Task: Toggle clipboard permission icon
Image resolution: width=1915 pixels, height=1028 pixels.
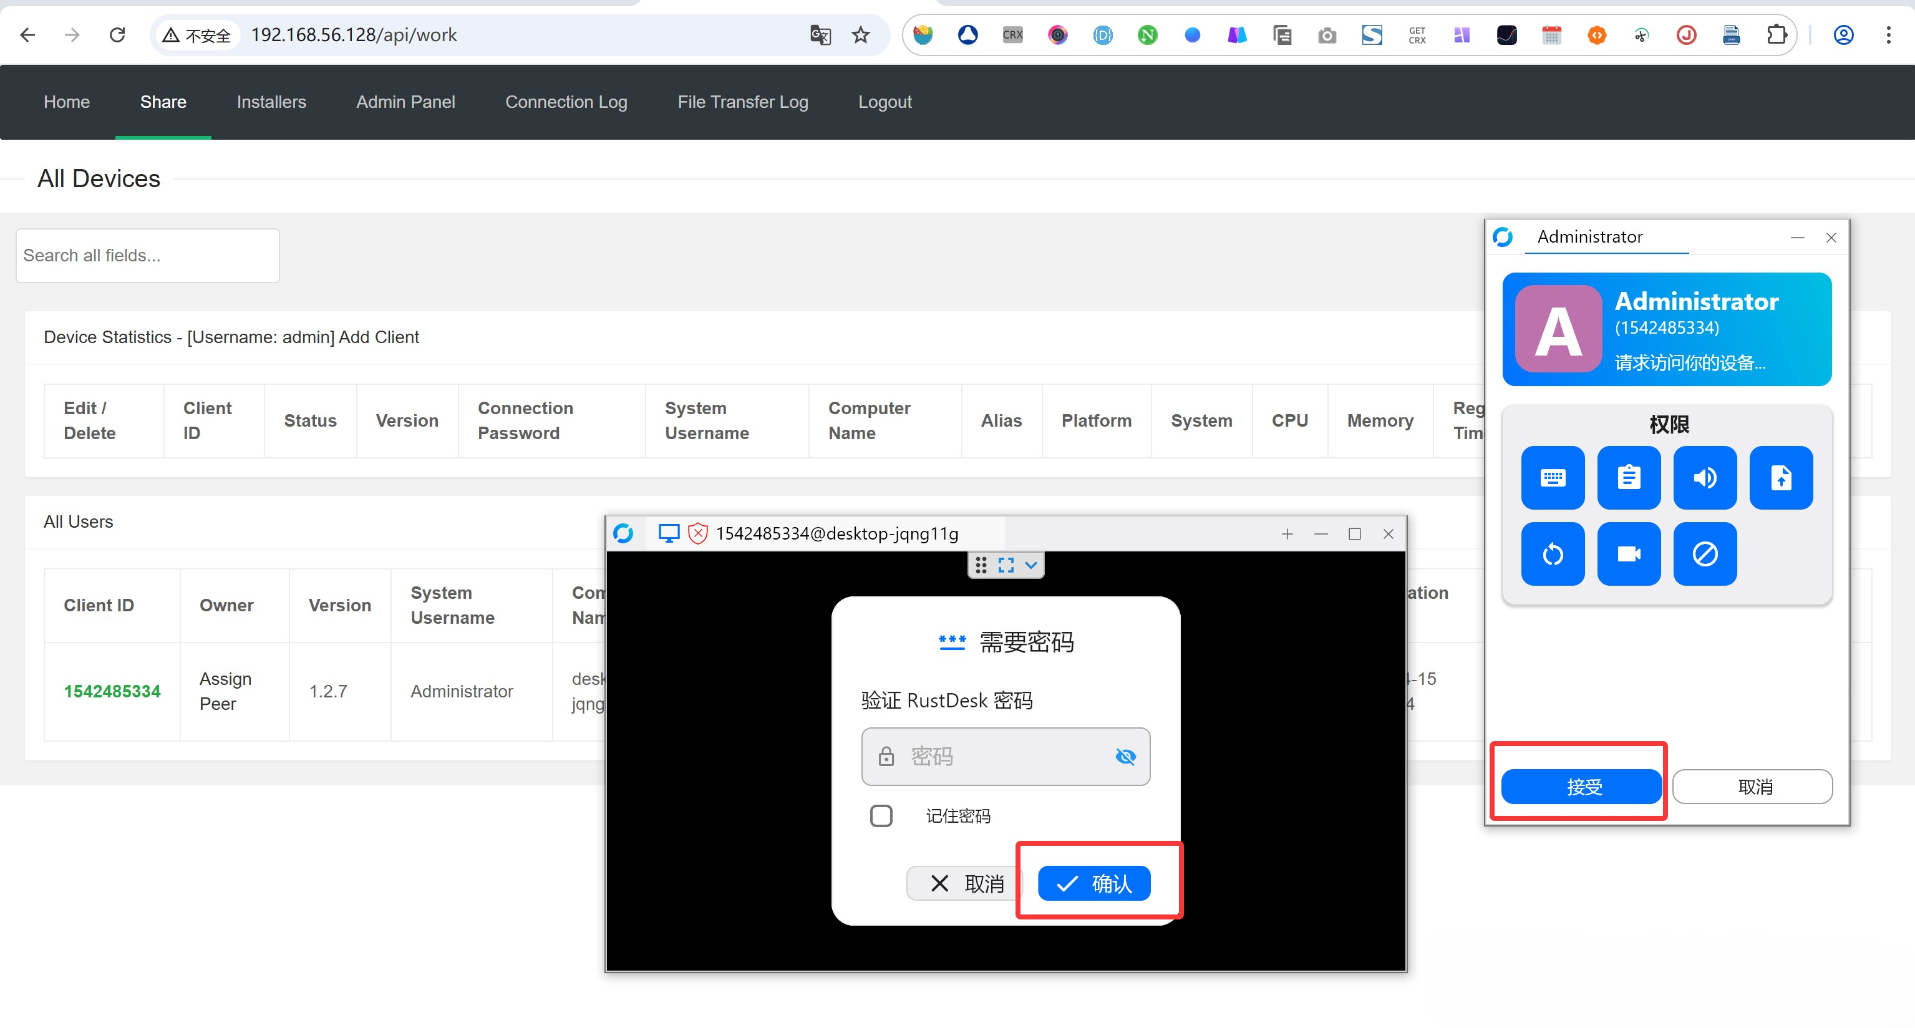Action: coord(1628,478)
